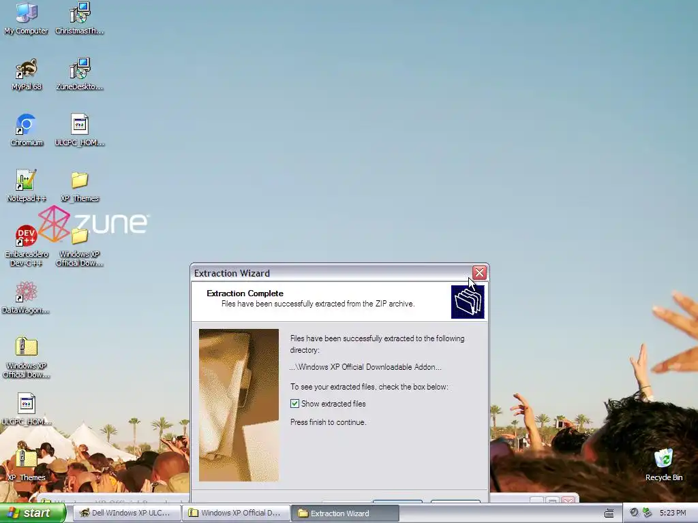Click the green network tray icon
This screenshot has height=523, width=698.
pos(647,513)
